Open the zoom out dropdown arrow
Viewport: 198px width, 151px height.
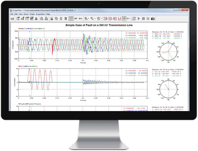(x=95, y=19)
